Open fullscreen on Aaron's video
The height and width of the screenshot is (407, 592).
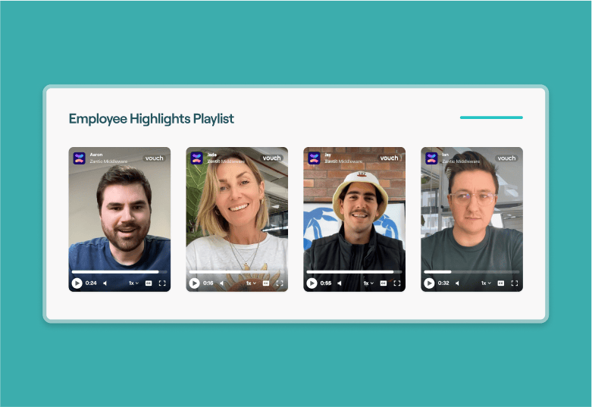pos(162,283)
